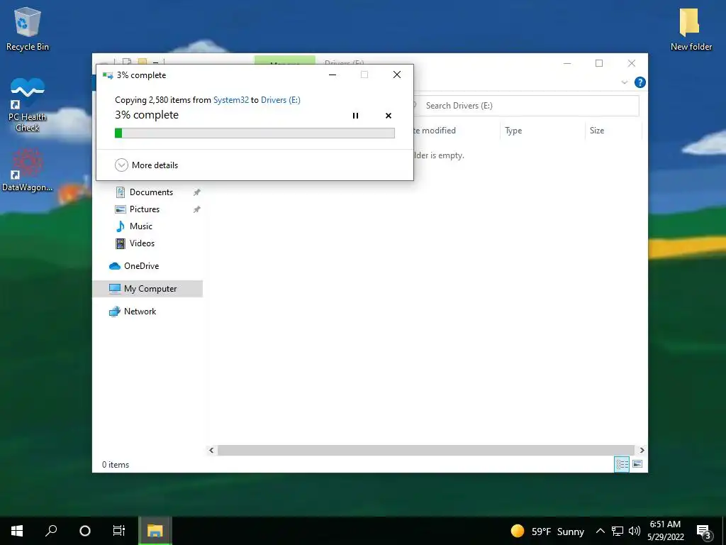Select Videos in the navigation pane
This screenshot has width=726, height=545.
(x=142, y=243)
